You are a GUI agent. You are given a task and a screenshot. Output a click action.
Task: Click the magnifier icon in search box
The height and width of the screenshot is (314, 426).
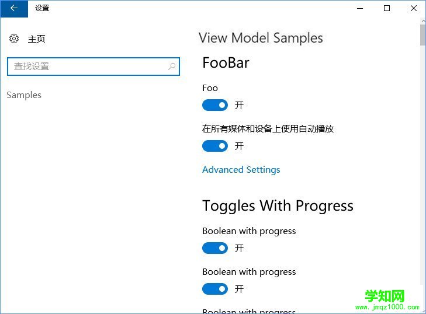172,67
